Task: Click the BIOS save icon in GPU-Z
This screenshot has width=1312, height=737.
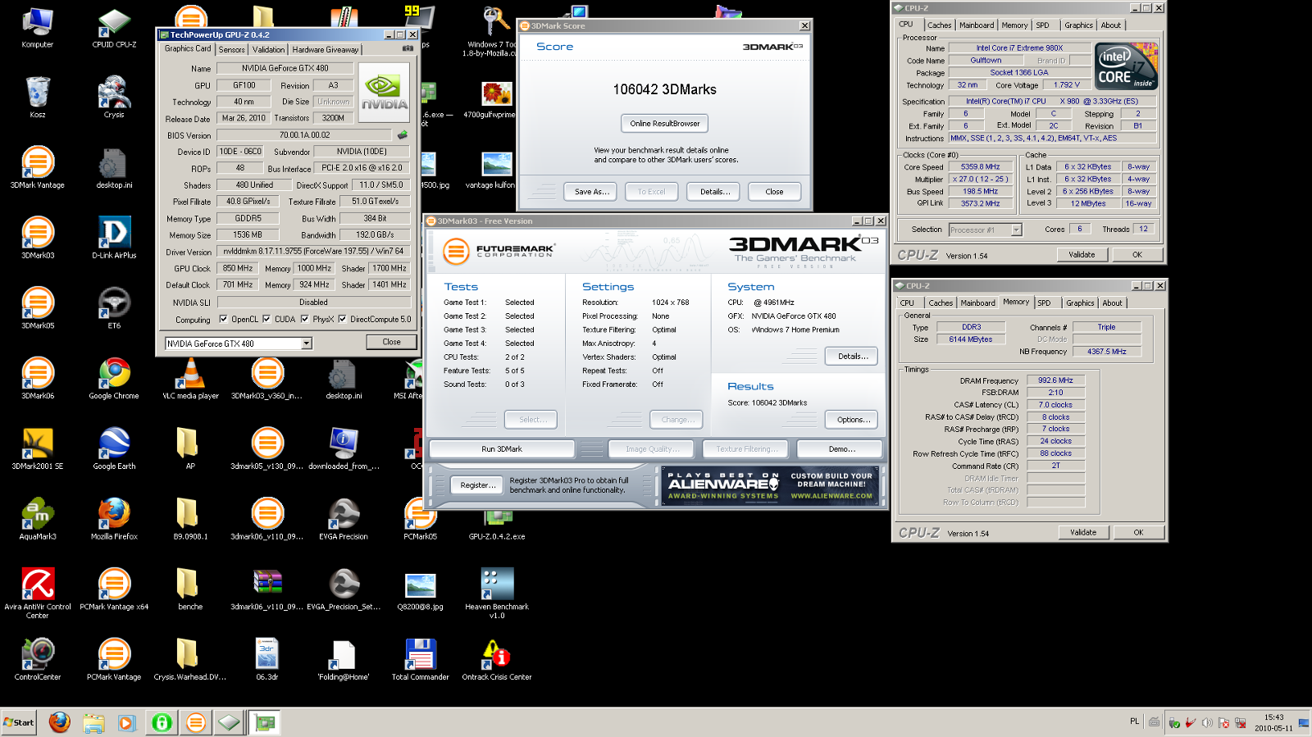Action: (403, 134)
